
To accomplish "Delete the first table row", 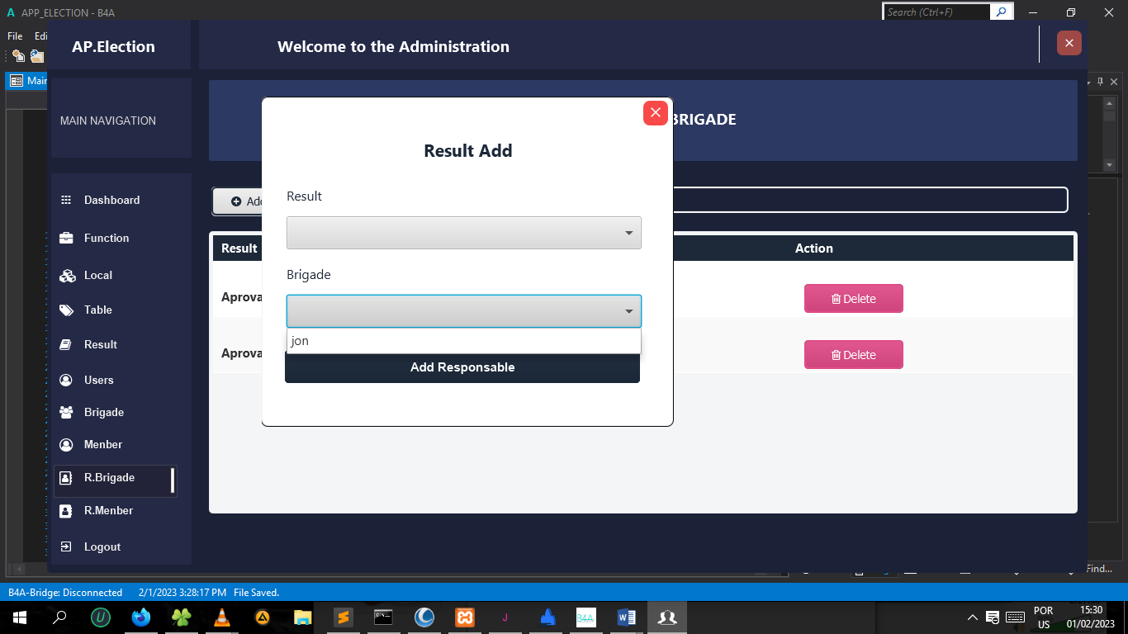I will point(854,299).
